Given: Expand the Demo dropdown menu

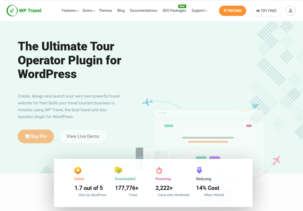Looking at the screenshot, I should tap(88, 11).
